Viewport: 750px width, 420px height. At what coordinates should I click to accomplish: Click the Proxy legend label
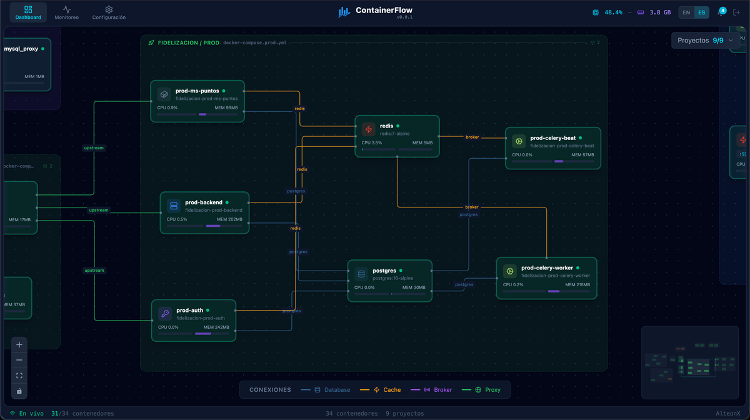tap(493, 390)
